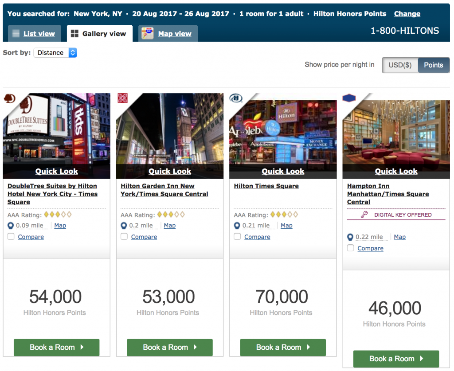
Task: Switch price display to USD($)
Action: tap(400, 65)
